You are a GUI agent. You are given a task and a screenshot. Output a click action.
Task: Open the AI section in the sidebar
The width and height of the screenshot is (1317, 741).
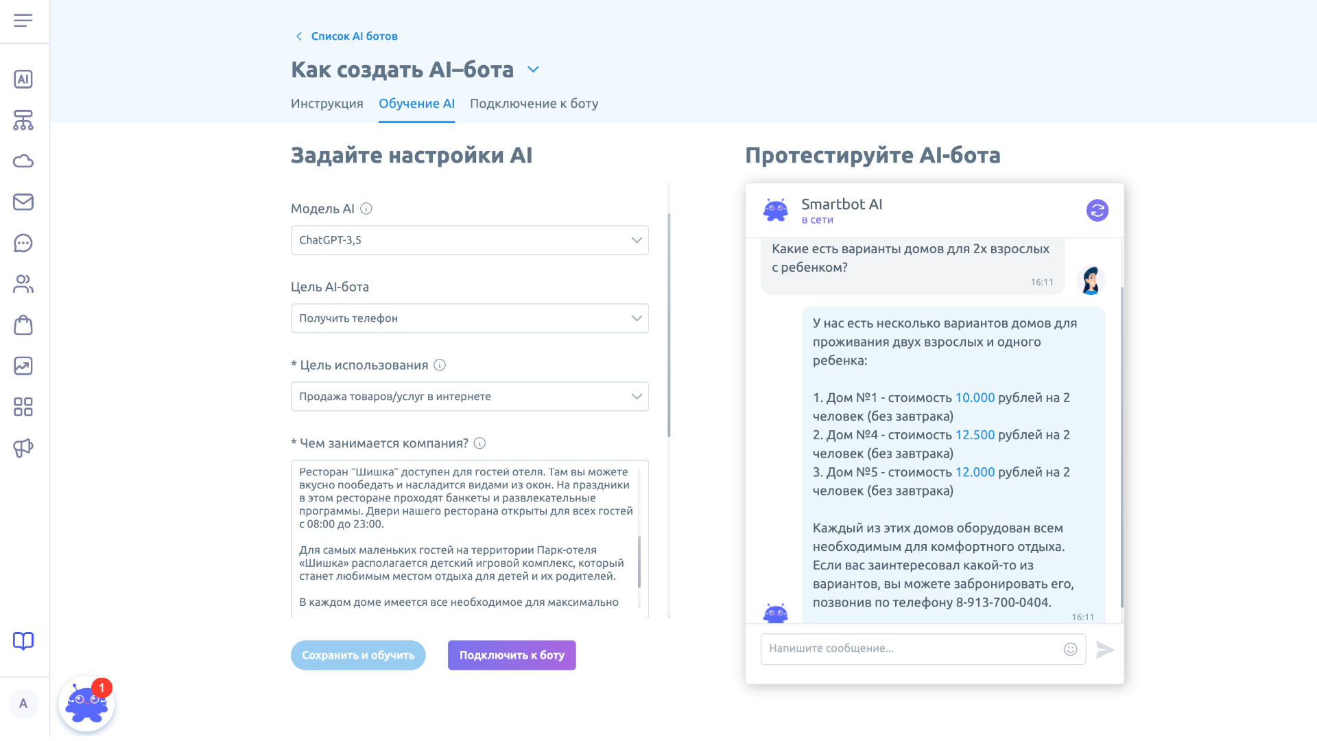(x=23, y=79)
